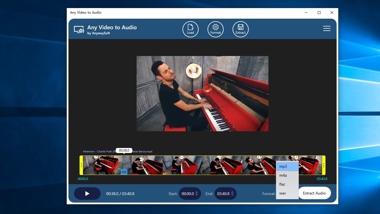Screen dimensions: 380x214
Task: Click the Extract Audio button
Action: (315, 193)
